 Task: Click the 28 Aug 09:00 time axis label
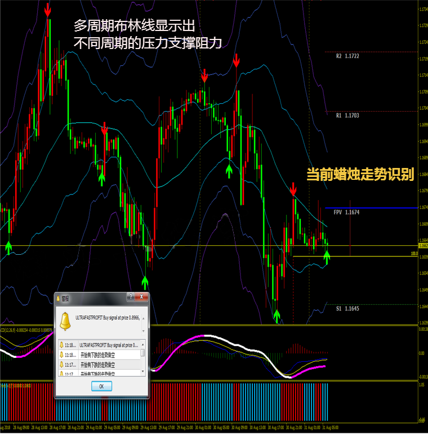(20, 428)
